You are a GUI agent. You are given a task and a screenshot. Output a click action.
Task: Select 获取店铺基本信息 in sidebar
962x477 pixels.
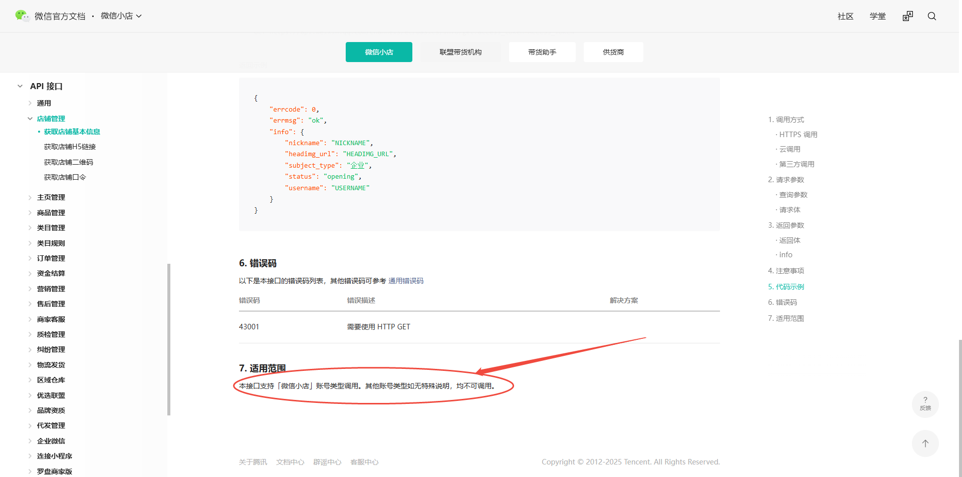72,132
